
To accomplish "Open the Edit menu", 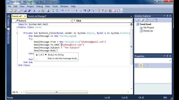I will point(15,6).
